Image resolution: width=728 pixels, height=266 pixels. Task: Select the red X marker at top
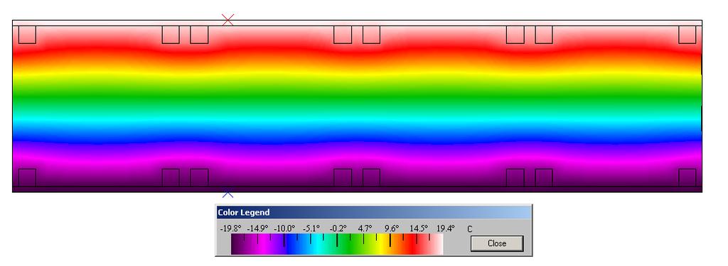tap(228, 19)
